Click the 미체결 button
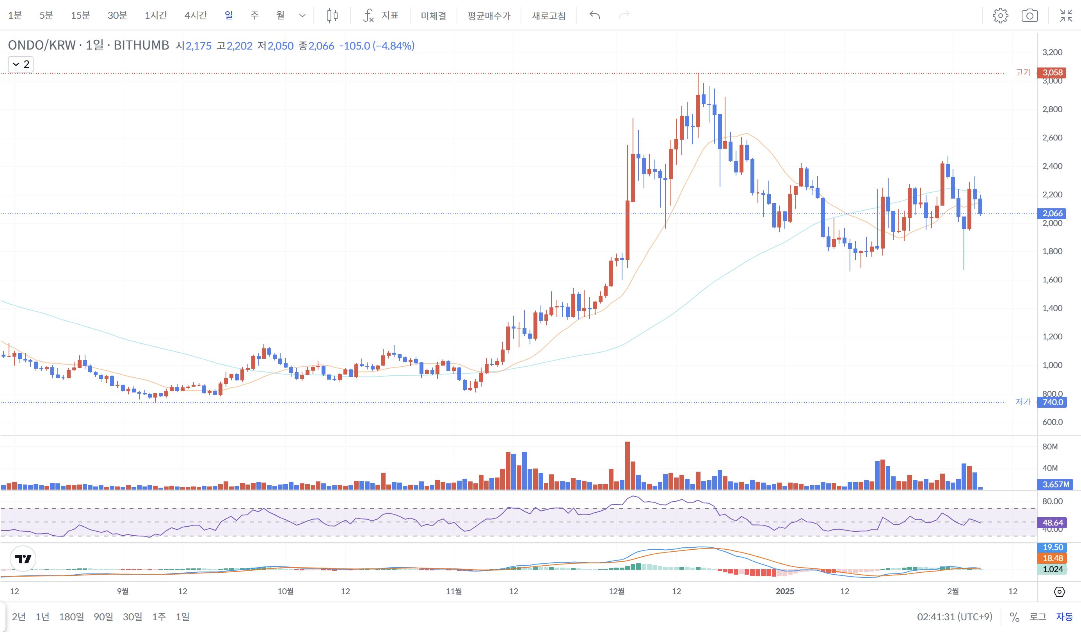This screenshot has height=632, width=1081. click(433, 16)
